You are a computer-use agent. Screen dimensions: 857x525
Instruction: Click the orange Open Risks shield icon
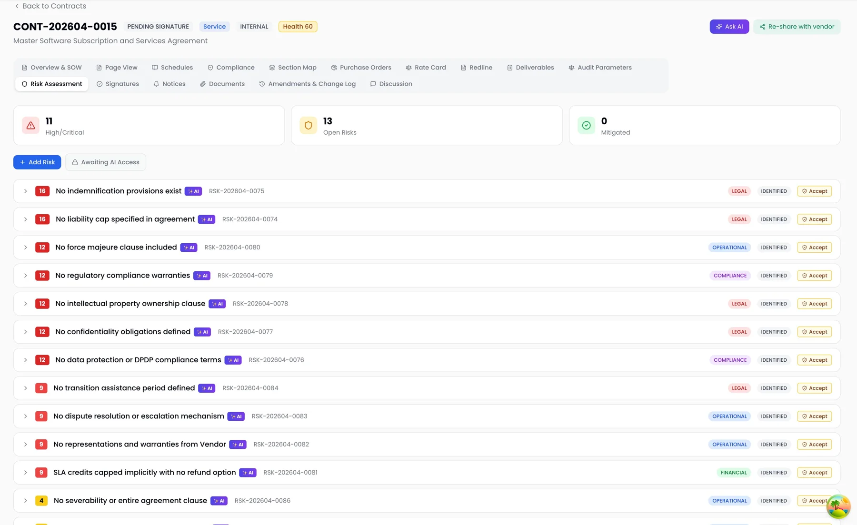pyautogui.click(x=308, y=126)
